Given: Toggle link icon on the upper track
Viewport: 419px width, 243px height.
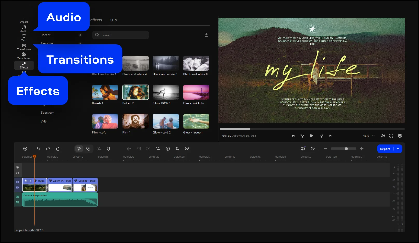Looking at the screenshot, I should [17, 173].
